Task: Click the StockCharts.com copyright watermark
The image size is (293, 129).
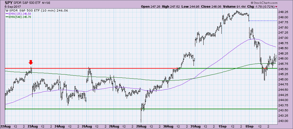Action: click(272, 2)
